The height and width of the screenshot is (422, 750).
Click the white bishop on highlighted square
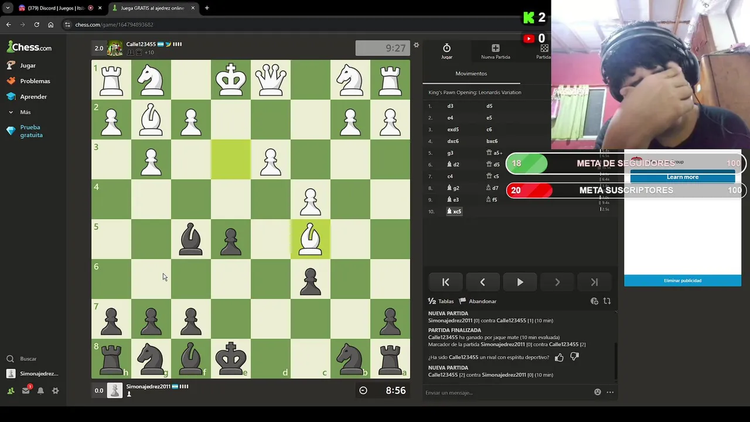click(311, 239)
